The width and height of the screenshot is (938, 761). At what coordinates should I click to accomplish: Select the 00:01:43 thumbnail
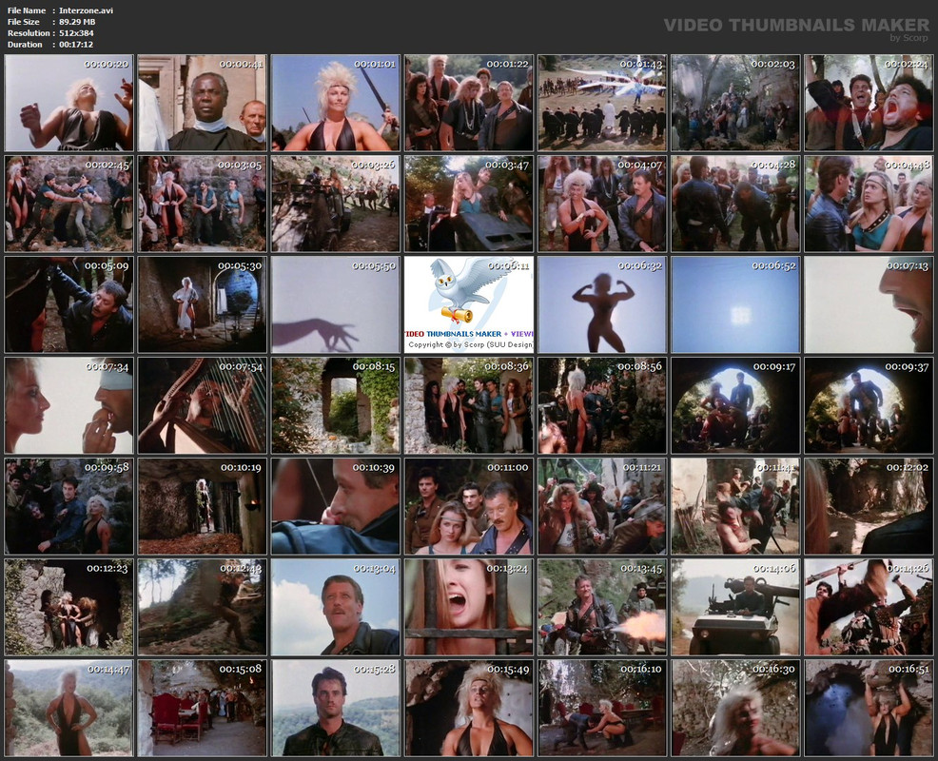tap(602, 103)
